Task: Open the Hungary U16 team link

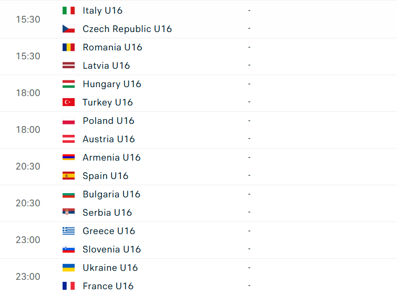Action: (112, 84)
